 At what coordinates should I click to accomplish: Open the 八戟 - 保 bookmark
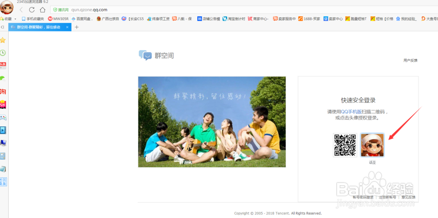pyautogui.click(x=182, y=19)
